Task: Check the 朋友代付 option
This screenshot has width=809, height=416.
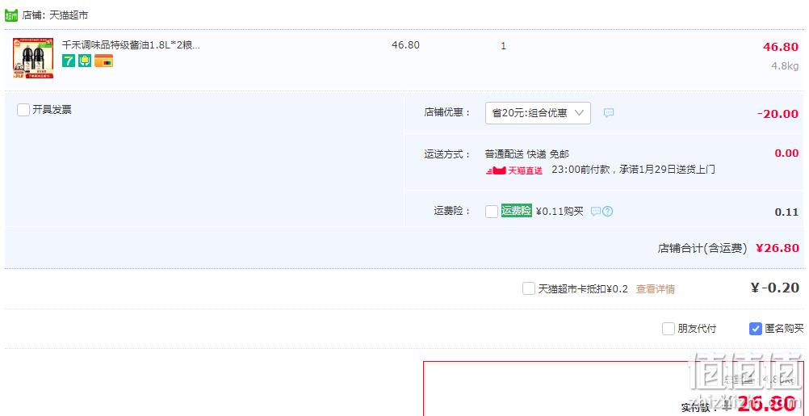Action: click(669, 329)
